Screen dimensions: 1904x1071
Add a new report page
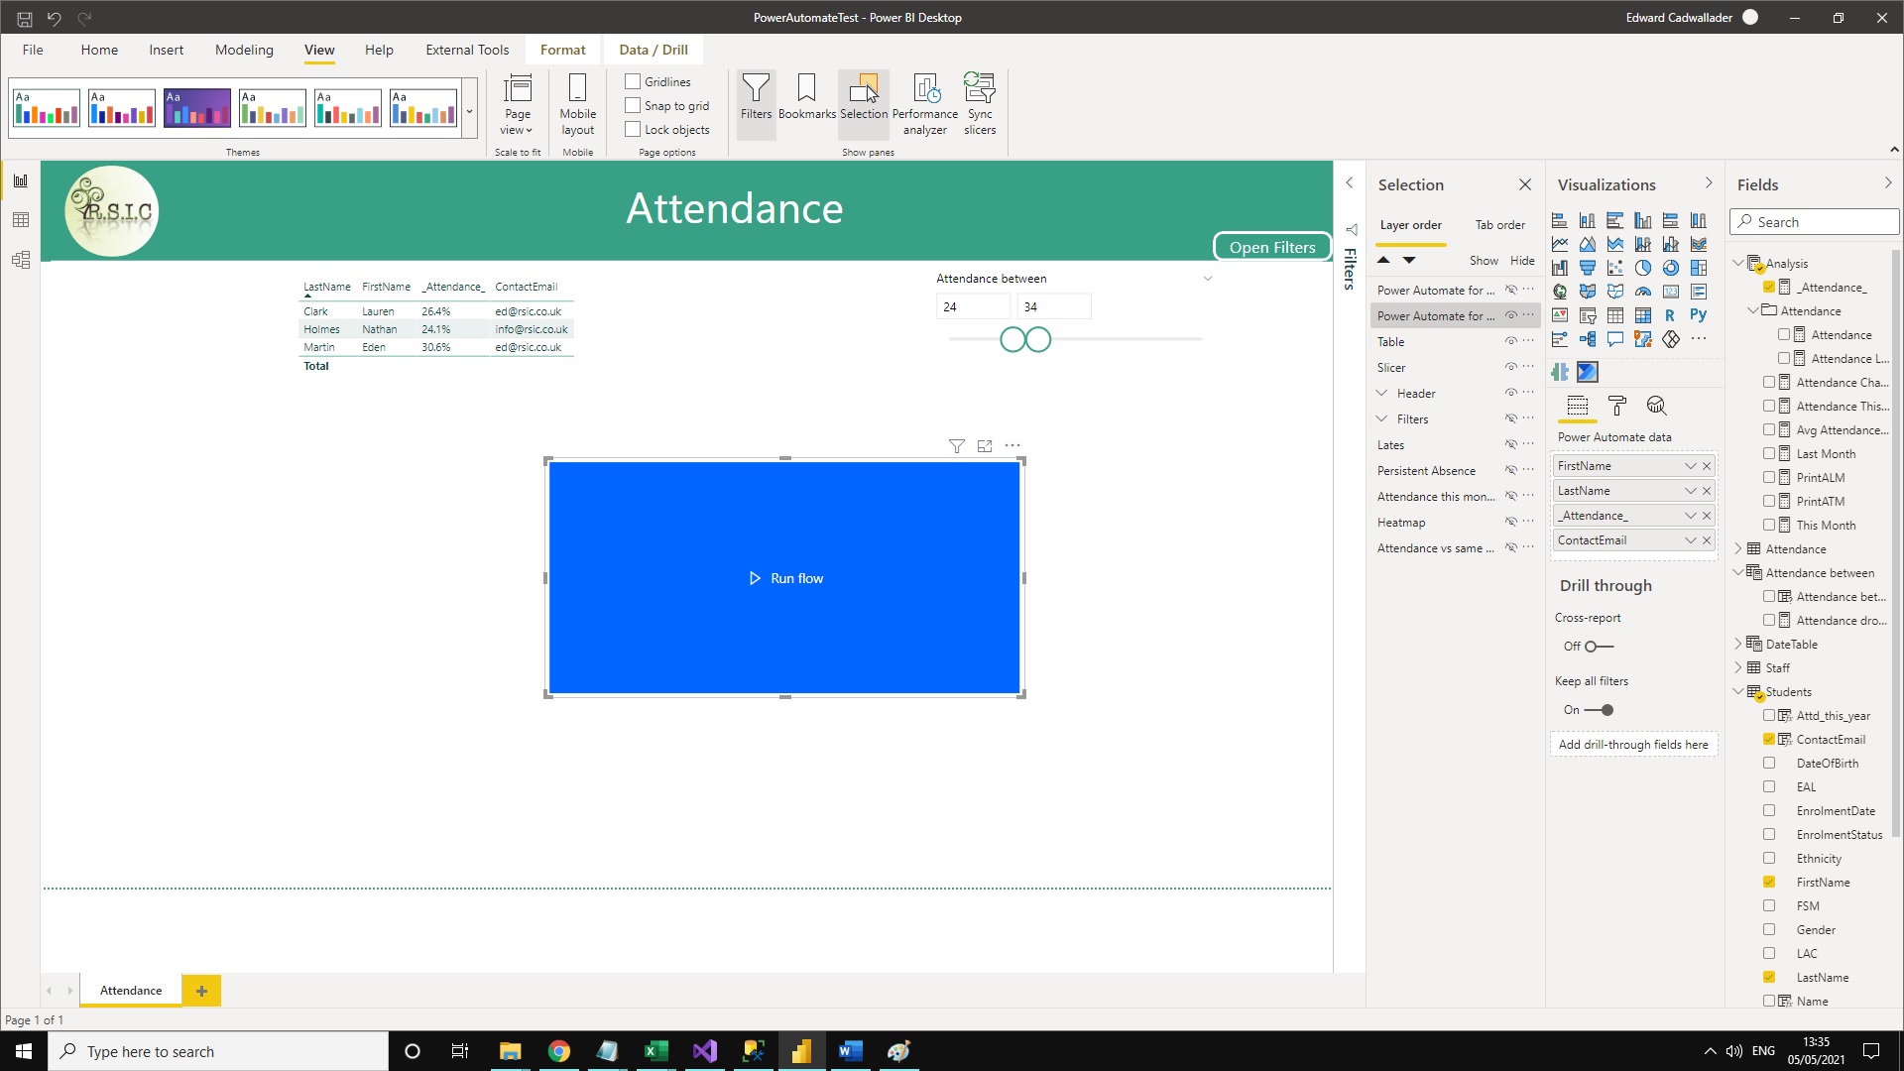click(201, 991)
